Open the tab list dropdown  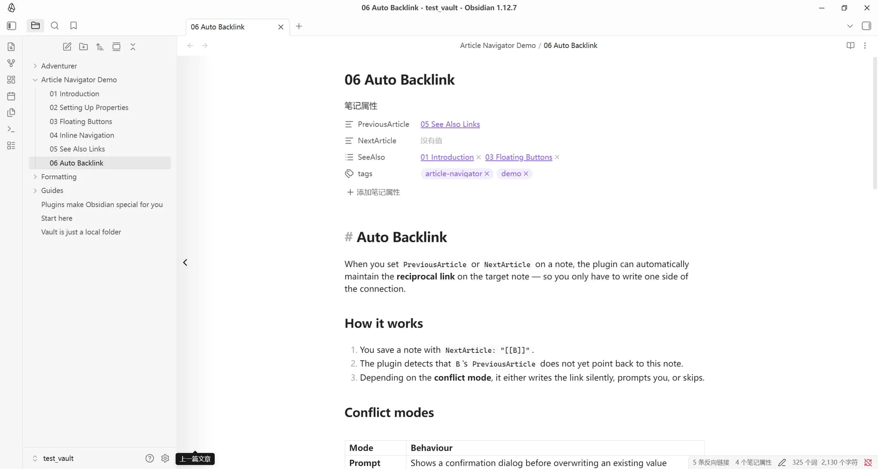pos(850,26)
